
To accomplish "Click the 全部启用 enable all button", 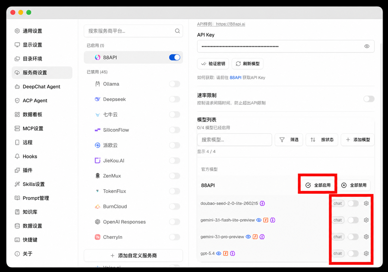I will [x=318, y=185].
